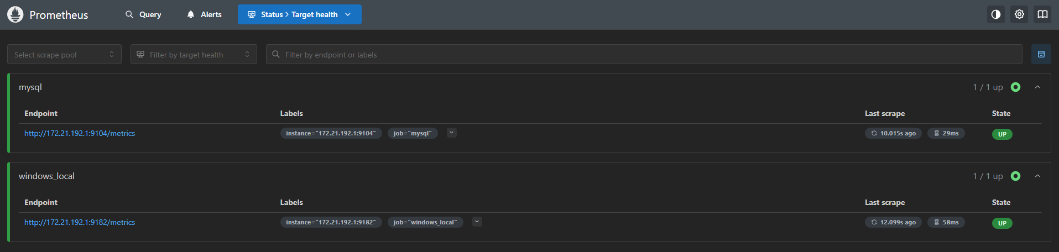Focus the Filter by endpoint or labels field
This screenshot has width=1059, height=252.
pyautogui.click(x=644, y=54)
